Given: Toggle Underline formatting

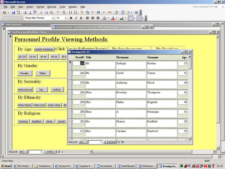Looking at the screenshot, I should pos(81,18).
